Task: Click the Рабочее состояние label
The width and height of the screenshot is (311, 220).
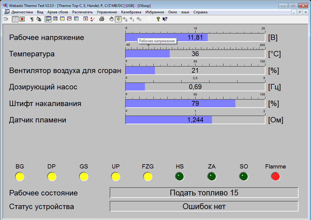Action: (x=43, y=193)
